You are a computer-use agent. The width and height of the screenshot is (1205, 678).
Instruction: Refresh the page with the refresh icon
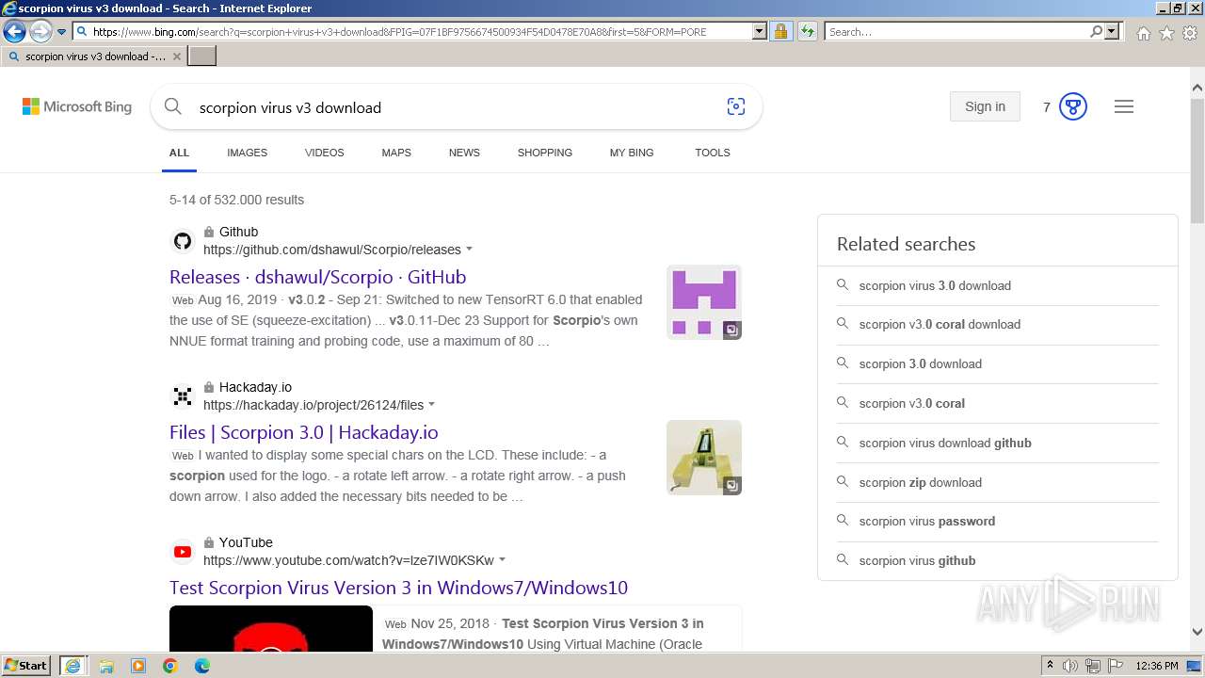click(x=807, y=31)
